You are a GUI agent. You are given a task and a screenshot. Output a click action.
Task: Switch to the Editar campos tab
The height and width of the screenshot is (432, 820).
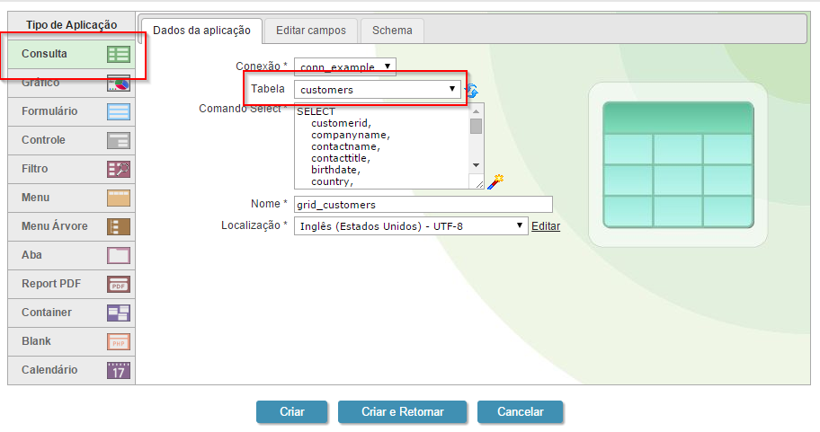[x=310, y=31]
